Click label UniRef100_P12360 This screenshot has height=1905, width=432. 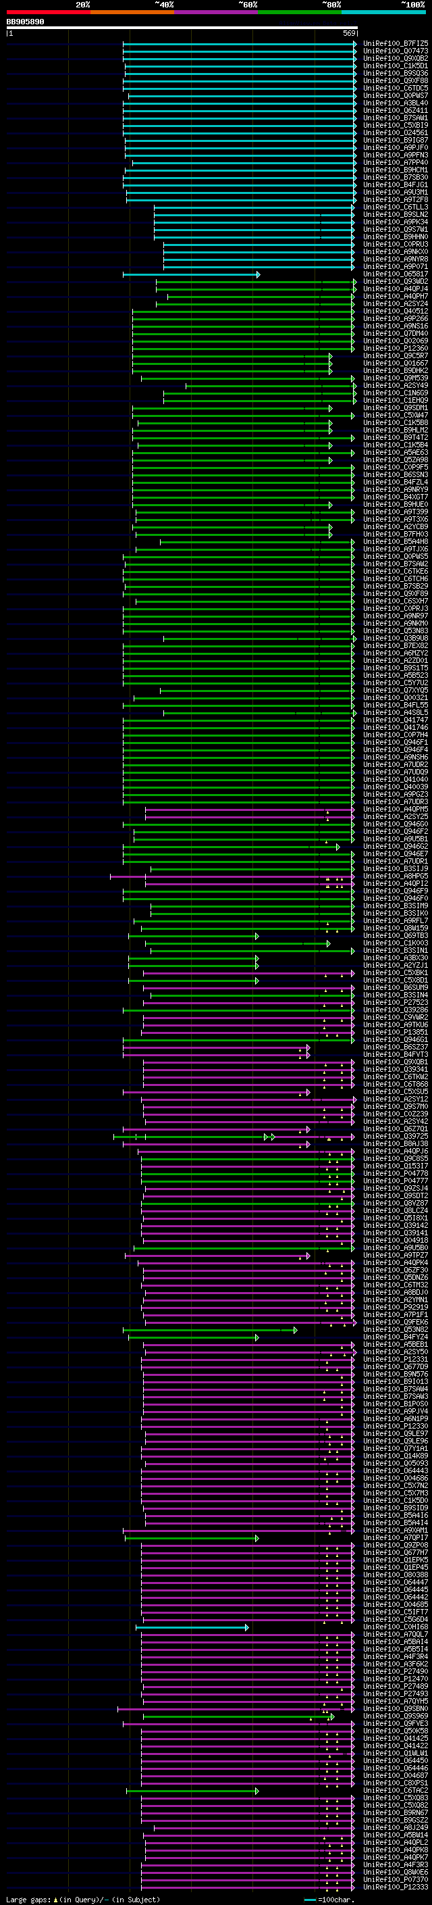click(396, 348)
